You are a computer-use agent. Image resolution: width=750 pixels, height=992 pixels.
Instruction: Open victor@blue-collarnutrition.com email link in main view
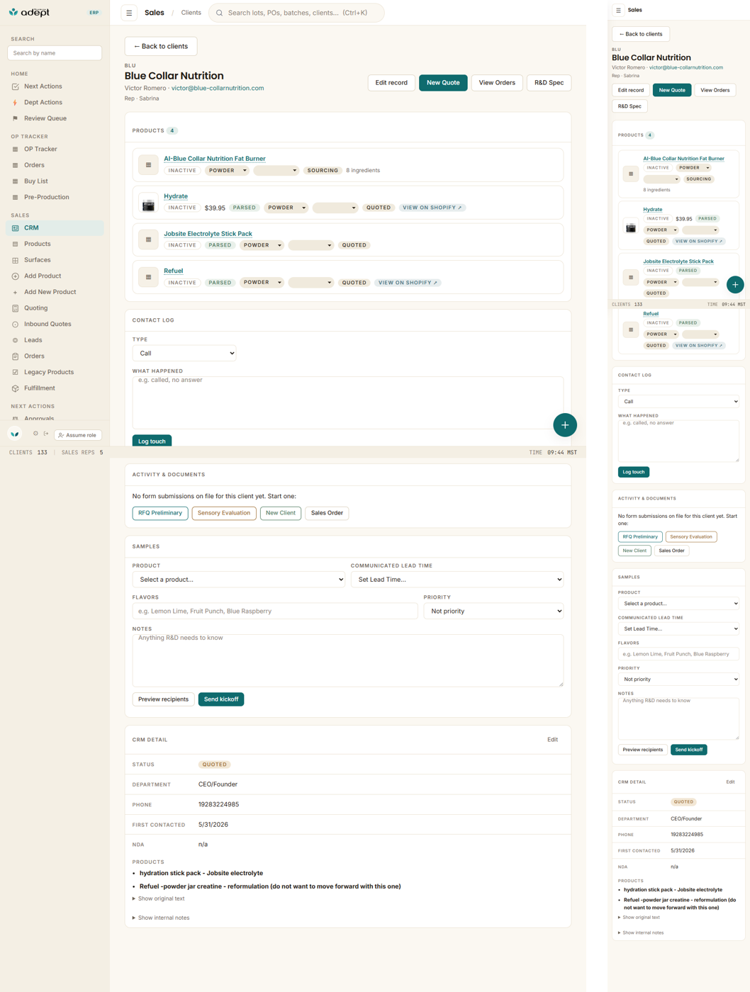(x=218, y=89)
